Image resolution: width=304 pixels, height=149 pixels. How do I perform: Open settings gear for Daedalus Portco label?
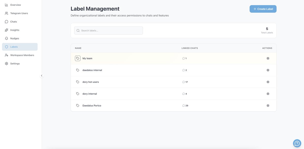(x=268, y=106)
